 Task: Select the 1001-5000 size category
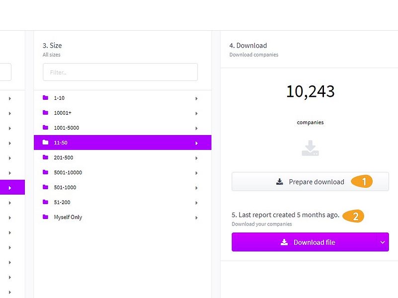(123, 128)
